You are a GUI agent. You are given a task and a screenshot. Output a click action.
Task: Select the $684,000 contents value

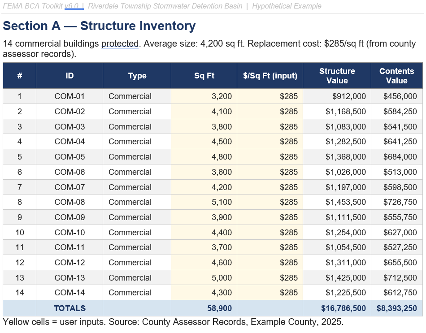[397, 157]
